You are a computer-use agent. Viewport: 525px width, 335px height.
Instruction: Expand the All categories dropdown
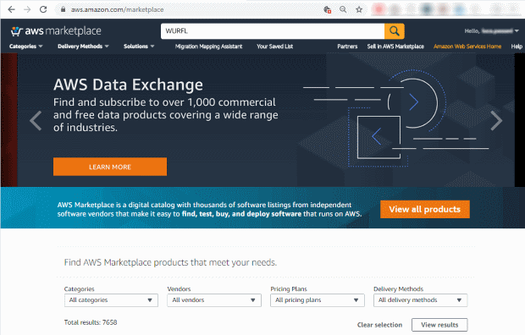click(x=111, y=300)
